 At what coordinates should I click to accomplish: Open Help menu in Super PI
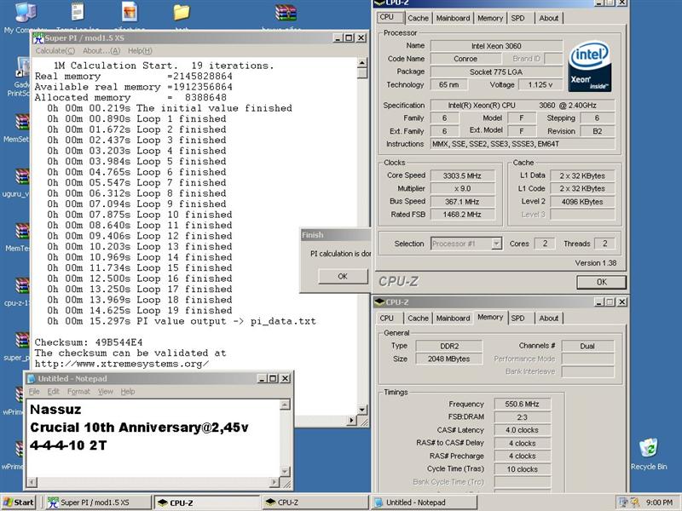pyautogui.click(x=140, y=51)
